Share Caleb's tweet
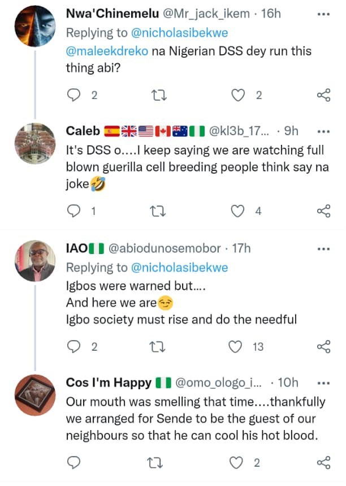Viewport: 346px width, 486px height. coord(323,212)
